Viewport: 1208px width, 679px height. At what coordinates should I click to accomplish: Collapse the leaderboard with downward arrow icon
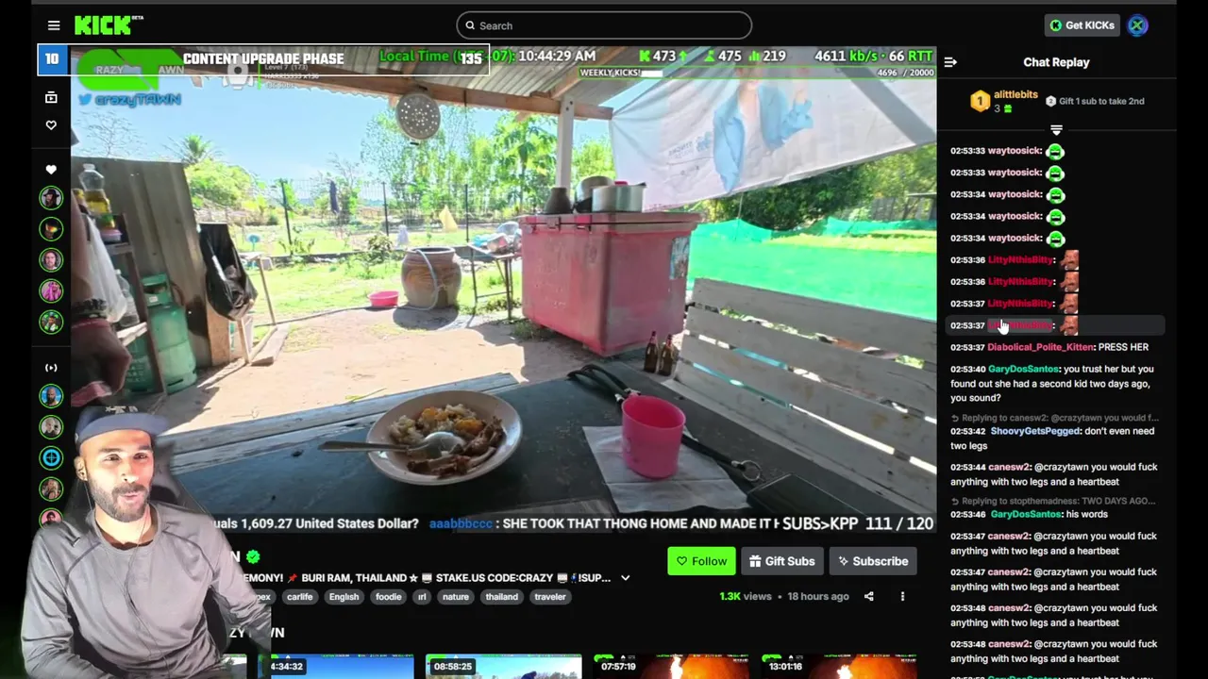click(1056, 130)
